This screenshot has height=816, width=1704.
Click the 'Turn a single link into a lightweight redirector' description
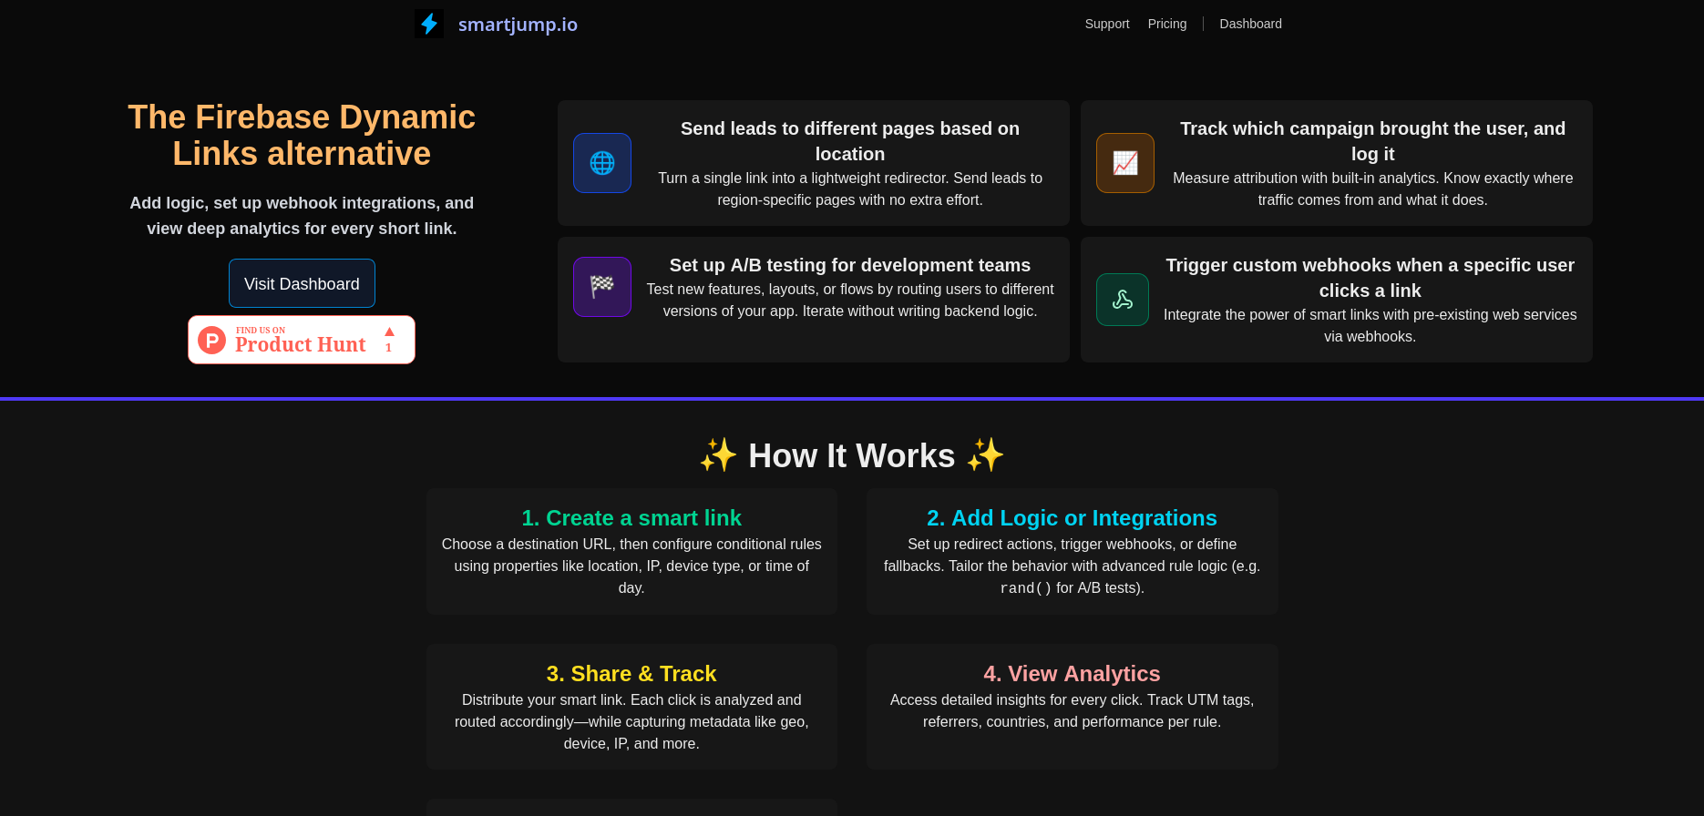850,189
